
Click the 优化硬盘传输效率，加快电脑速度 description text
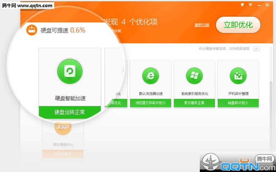pos(224,49)
